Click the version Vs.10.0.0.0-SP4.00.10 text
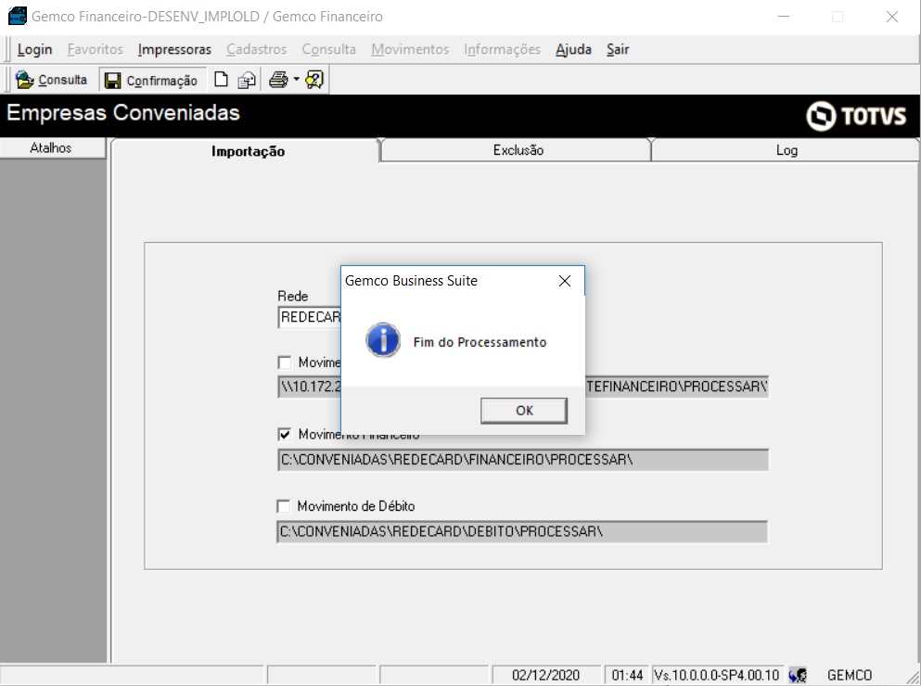The width and height of the screenshot is (921, 686). click(x=717, y=675)
